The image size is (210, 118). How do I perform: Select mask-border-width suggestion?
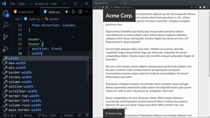[x=46, y=110]
